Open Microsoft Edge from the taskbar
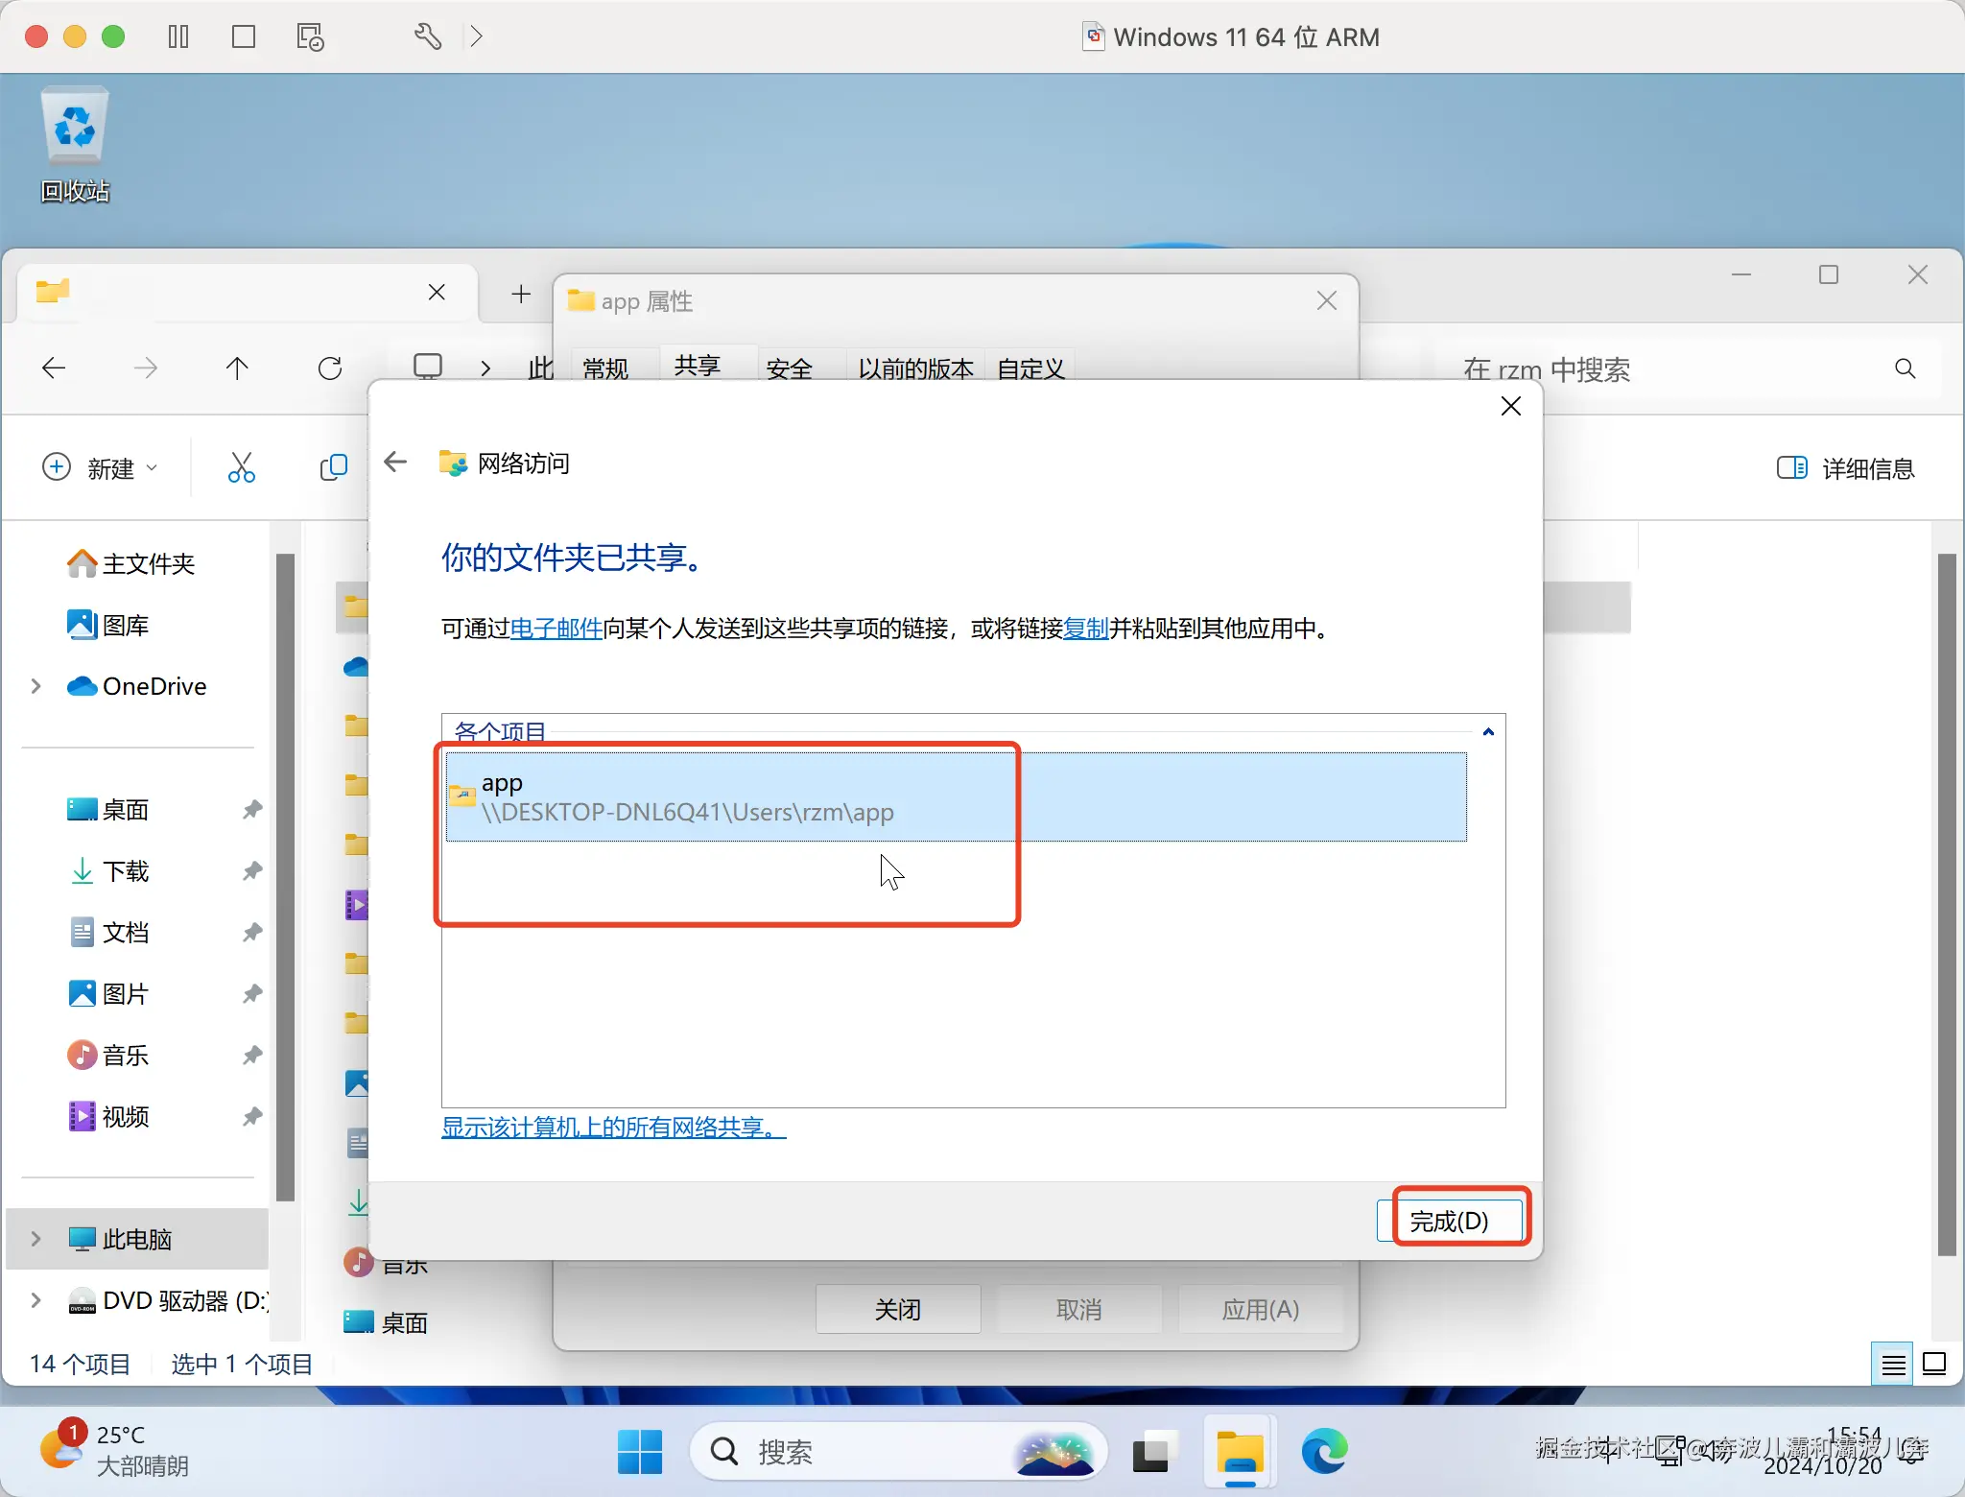The image size is (1965, 1497). [1324, 1451]
